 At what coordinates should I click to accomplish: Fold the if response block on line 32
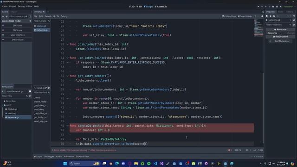(x=67, y=62)
